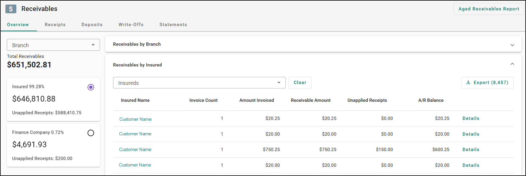Open the Aged Receivables Report
Viewport: 526px width, 176px height.
pos(489,9)
